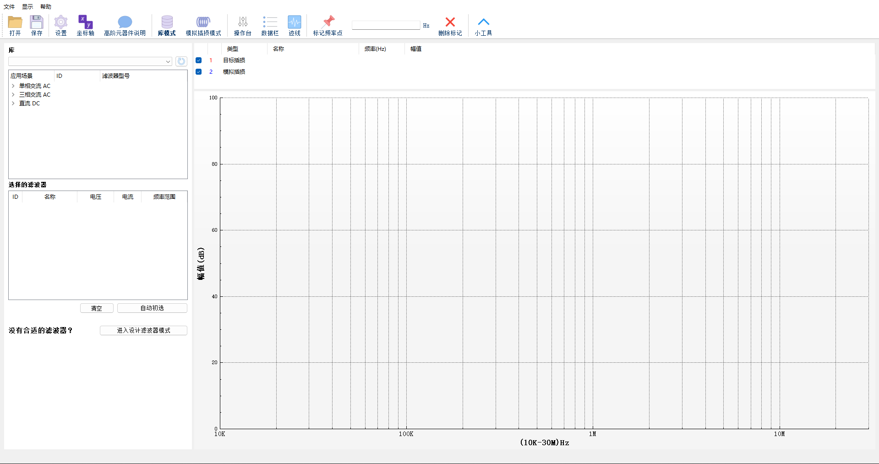
Task: Open the 帮助 menu
Action: point(46,6)
